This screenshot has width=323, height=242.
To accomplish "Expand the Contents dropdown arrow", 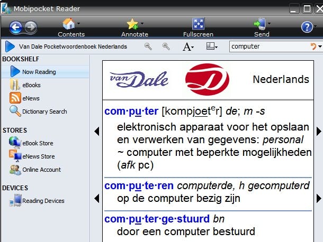I will pos(78,23).
